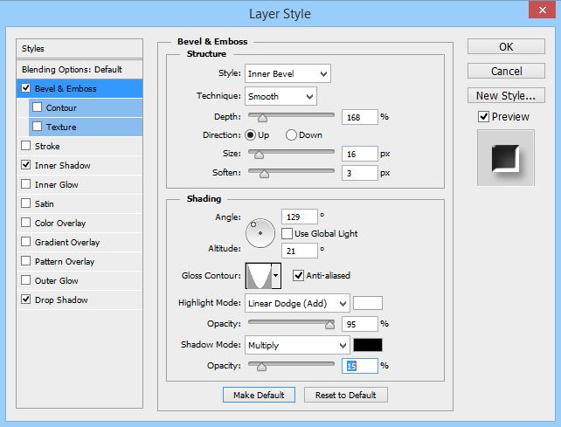Enable the Satin checkbox
Viewport: 561px width, 427px height.
pos(25,203)
